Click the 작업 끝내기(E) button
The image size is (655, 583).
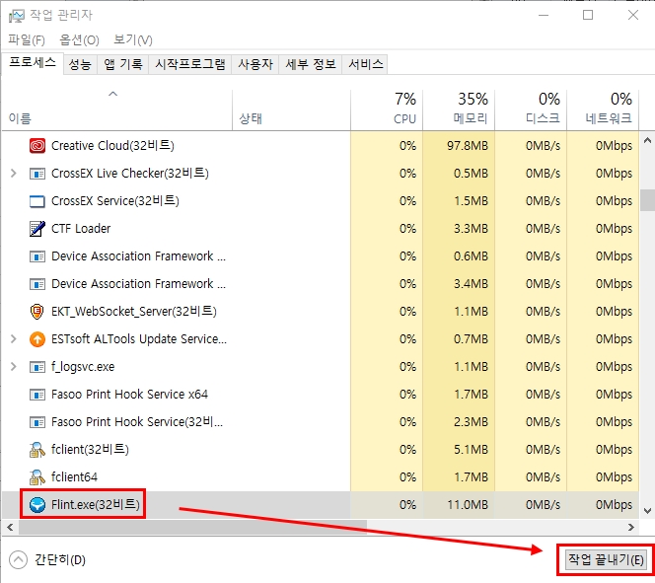point(606,560)
